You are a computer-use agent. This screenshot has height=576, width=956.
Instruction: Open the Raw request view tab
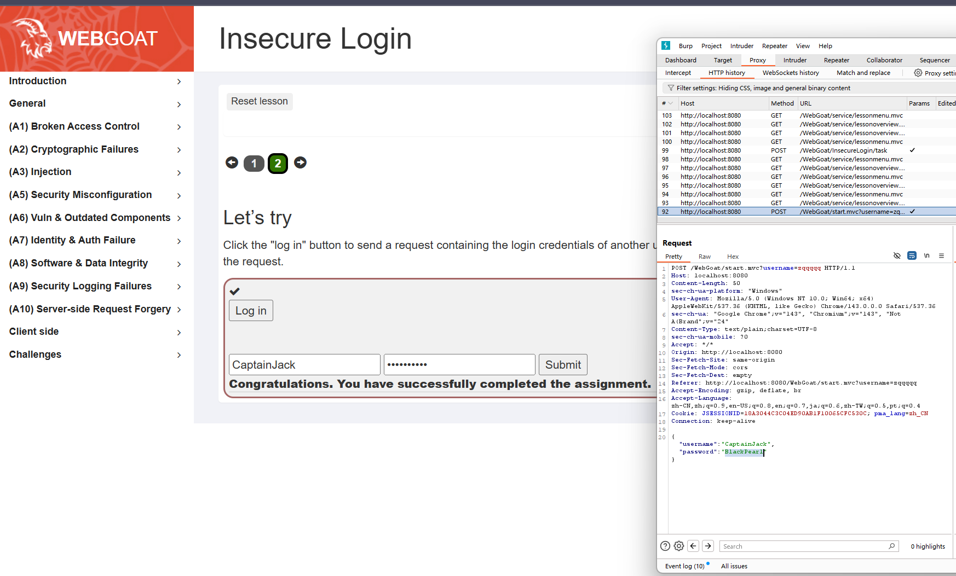click(704, 257)
